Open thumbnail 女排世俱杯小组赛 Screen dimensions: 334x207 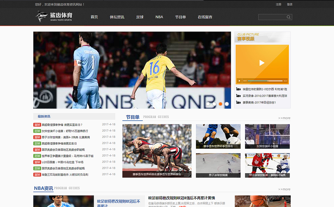click(x=267, y=136)
